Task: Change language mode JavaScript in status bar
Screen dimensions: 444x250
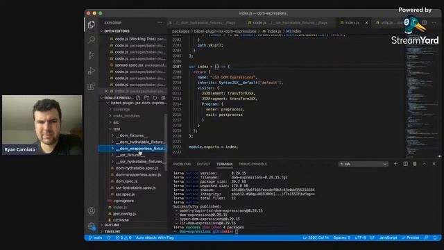Action: pos(388,237)
